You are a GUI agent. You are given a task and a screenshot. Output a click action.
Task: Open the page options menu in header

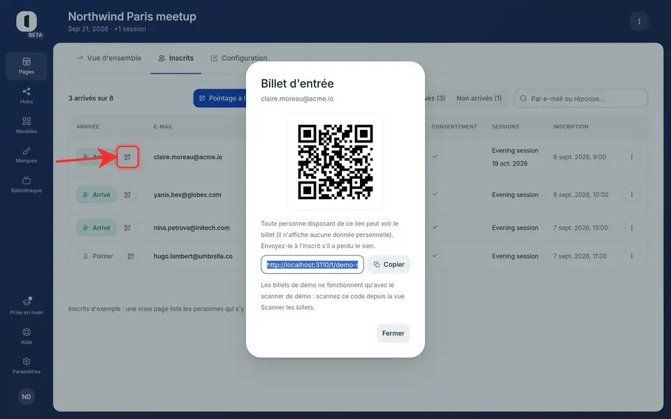(639, 22)
